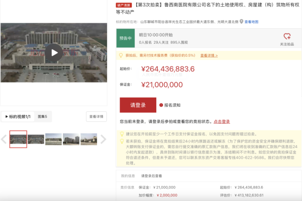Select the second aerial view thumbnail
The image size is (302, 201).
pyautogui.click(x=36, y=139)
